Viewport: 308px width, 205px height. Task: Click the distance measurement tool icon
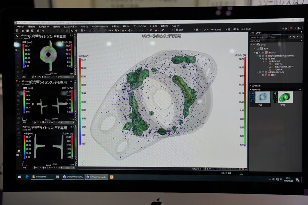(x=109, y=30)
